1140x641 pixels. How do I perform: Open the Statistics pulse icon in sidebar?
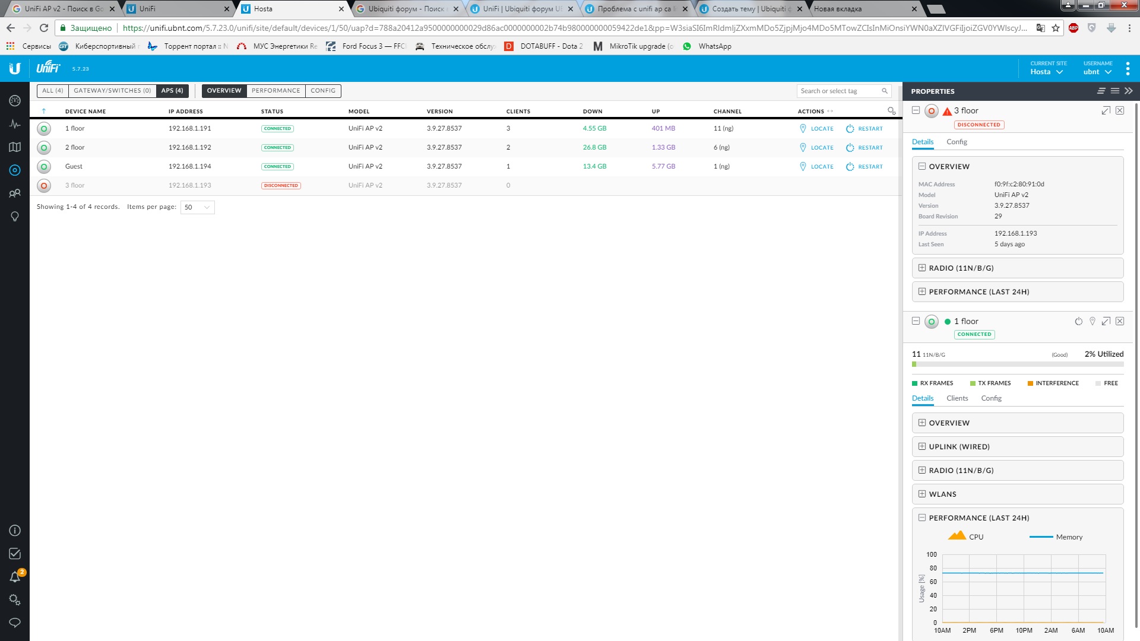coord(15,124)
